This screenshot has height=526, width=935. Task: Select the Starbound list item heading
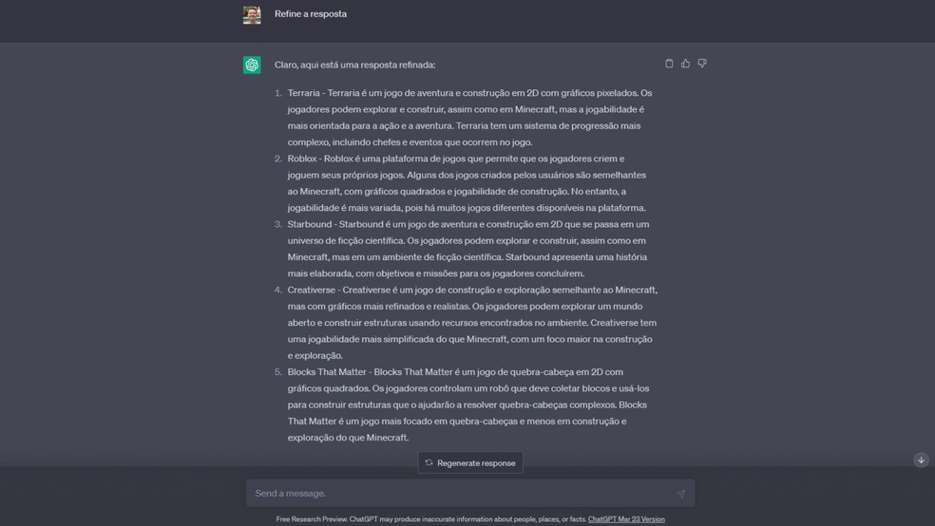pos(310,224)
